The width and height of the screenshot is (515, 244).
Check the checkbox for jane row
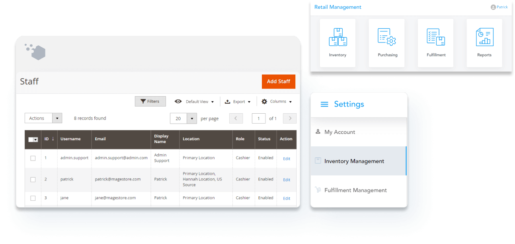(33, 198)
